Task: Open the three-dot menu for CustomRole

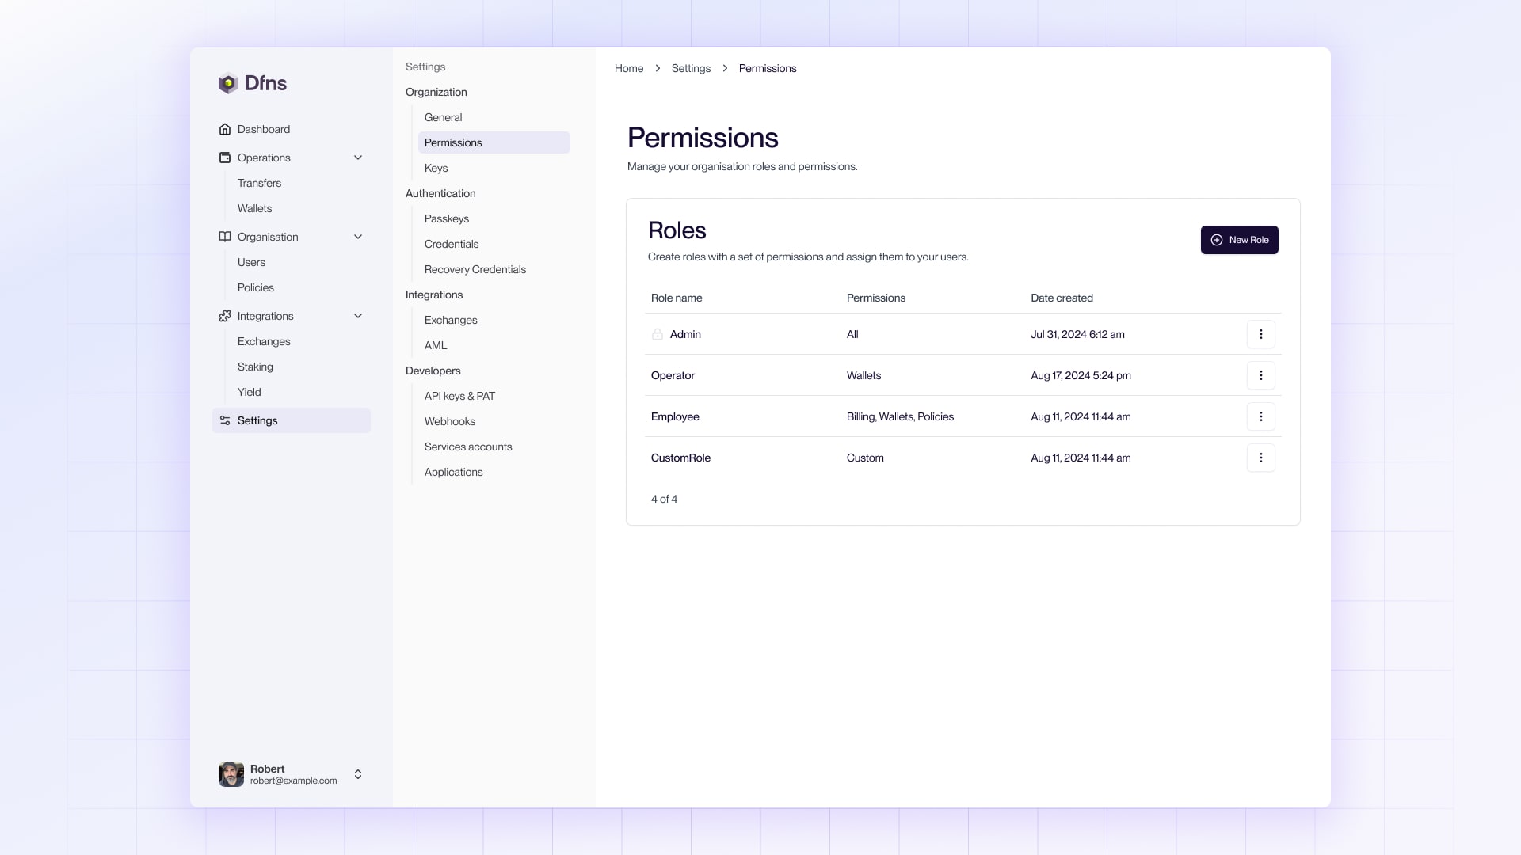Action: [x=1260, y=458]
